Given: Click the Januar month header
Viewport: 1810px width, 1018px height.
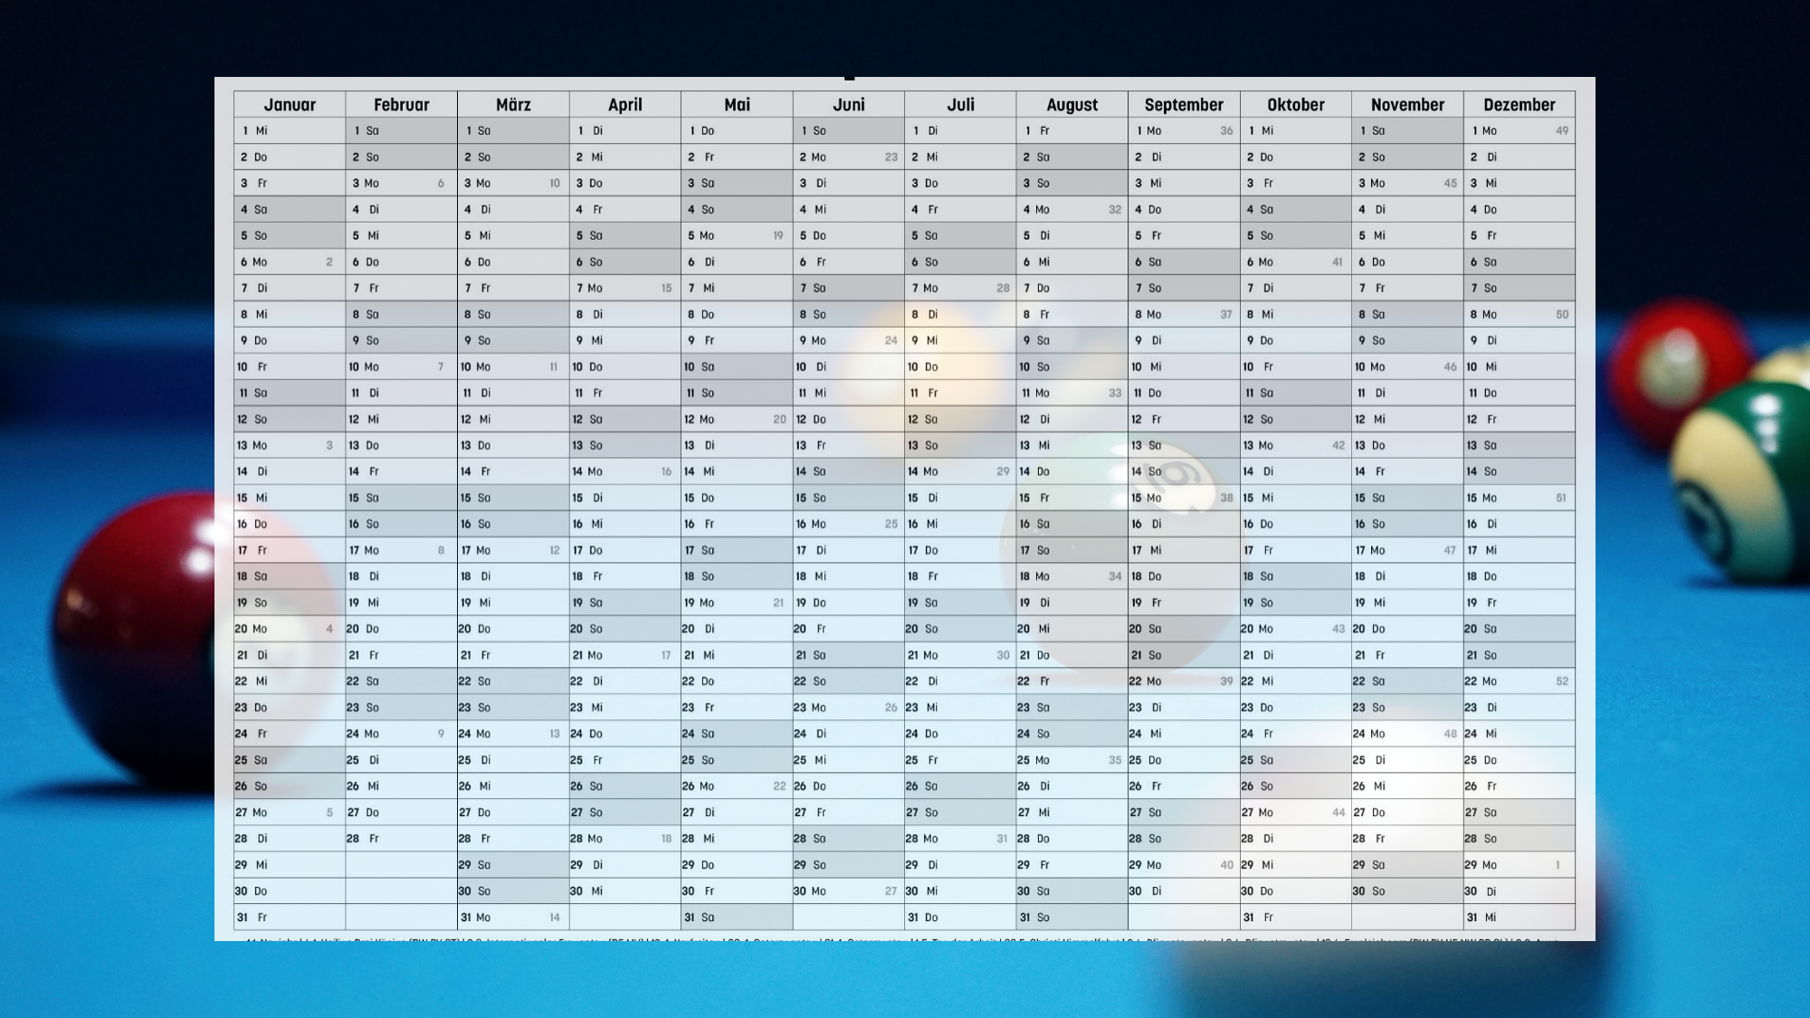Looking at the screenshot, I should [x=290, y=105].
